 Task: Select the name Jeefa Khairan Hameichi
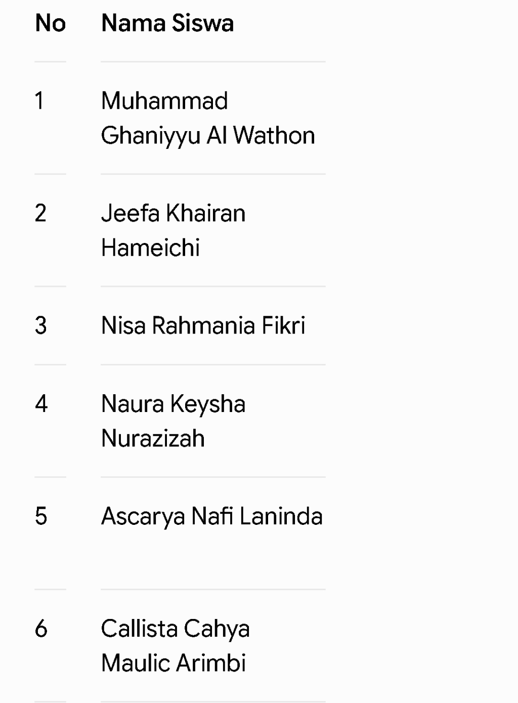[174, 231]
